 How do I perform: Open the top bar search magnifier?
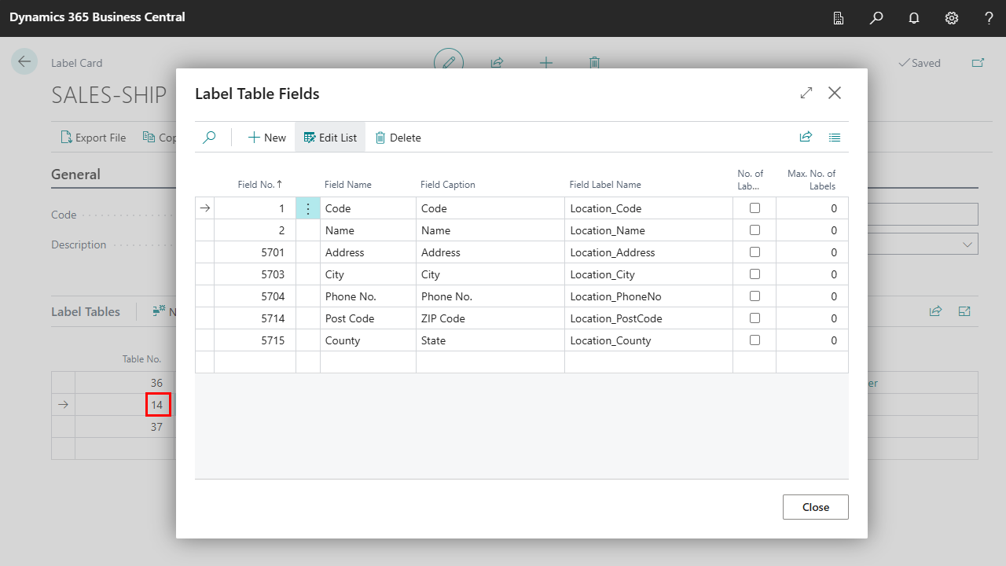[876, 18]
